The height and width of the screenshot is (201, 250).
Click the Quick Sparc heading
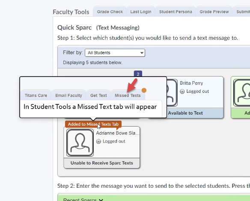point(74,27)
